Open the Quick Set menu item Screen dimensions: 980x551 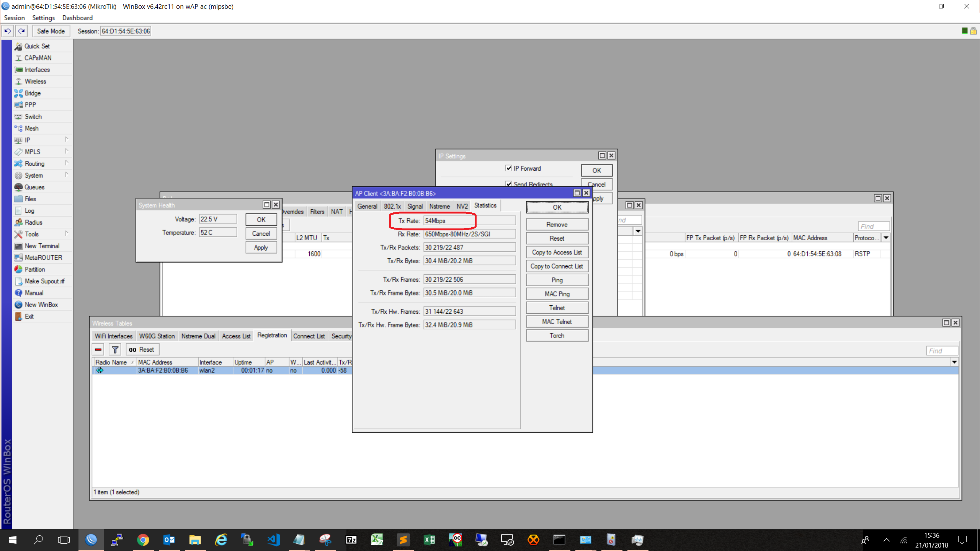coord(37,46)
